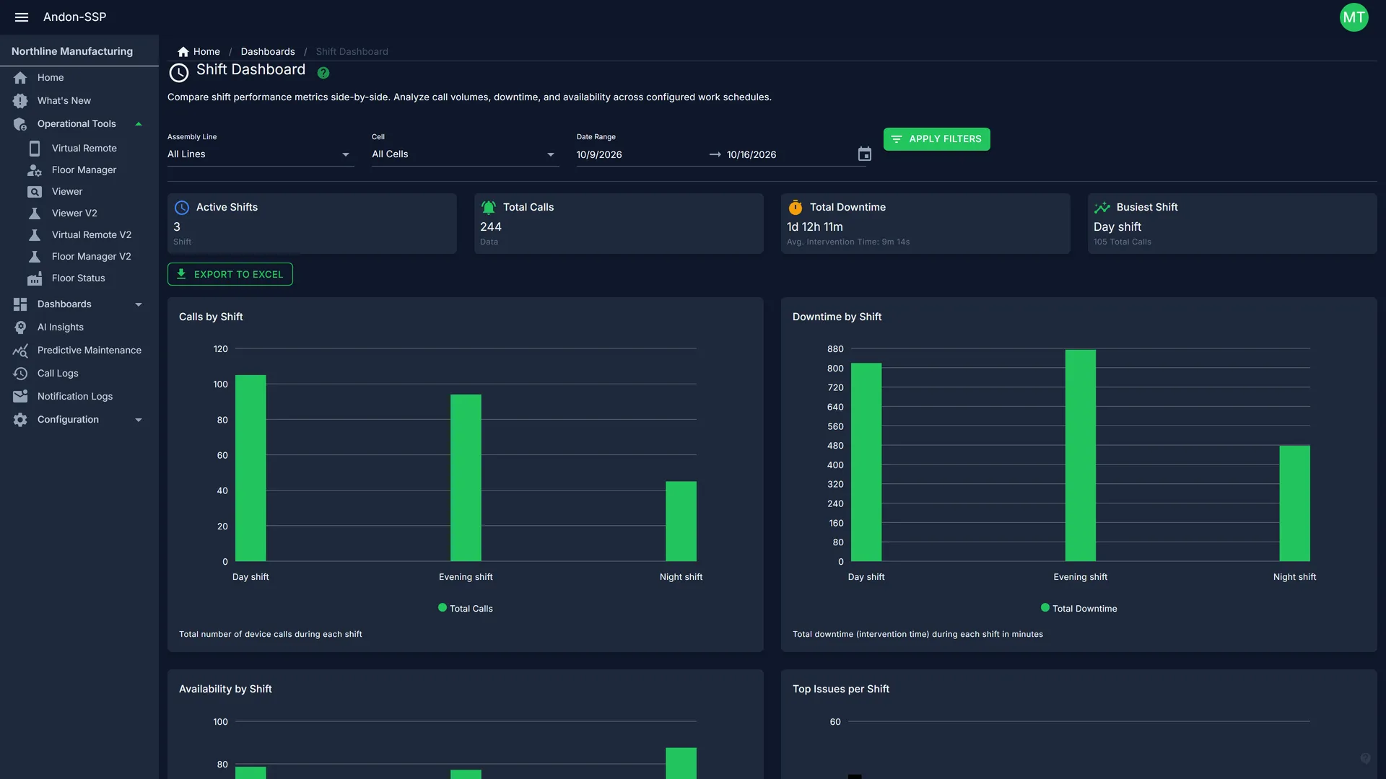The width and height of the screenshot is (1386, 779).
Task: Click the Floor Status factory icon
Action: tap(35, 278)
